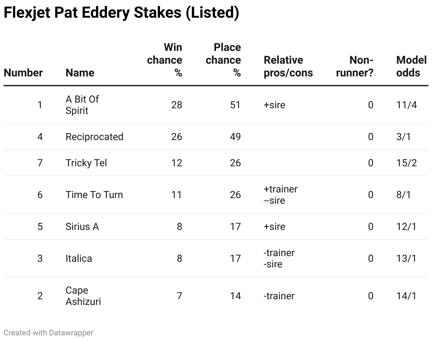Select the Tricky Tel horse name
The image size is (432, 341).
coord(86,163)
